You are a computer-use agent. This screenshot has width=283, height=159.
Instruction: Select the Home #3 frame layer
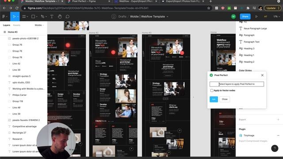[12, 32]
